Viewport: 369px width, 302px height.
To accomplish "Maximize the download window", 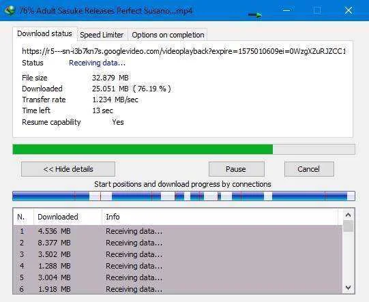I will coord(317,10).
